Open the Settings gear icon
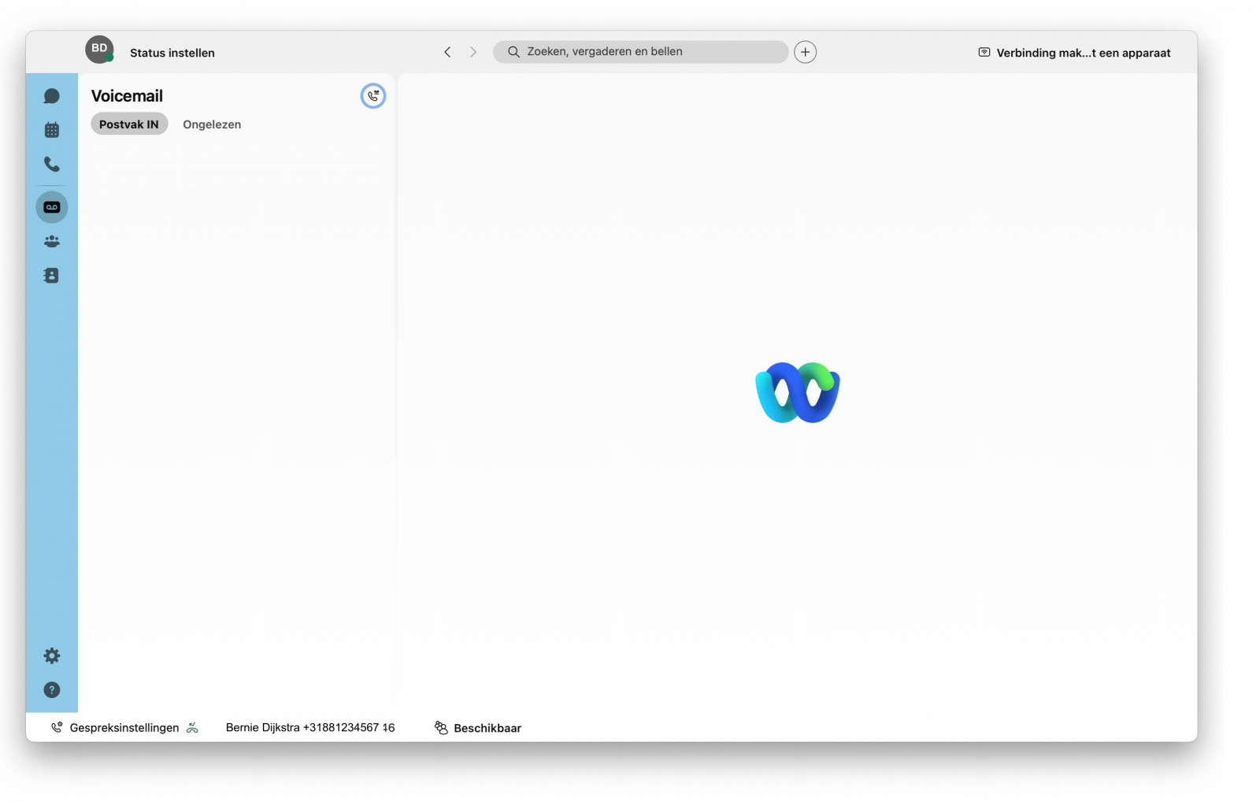The image size is (1260, 802). click(52, 655)
